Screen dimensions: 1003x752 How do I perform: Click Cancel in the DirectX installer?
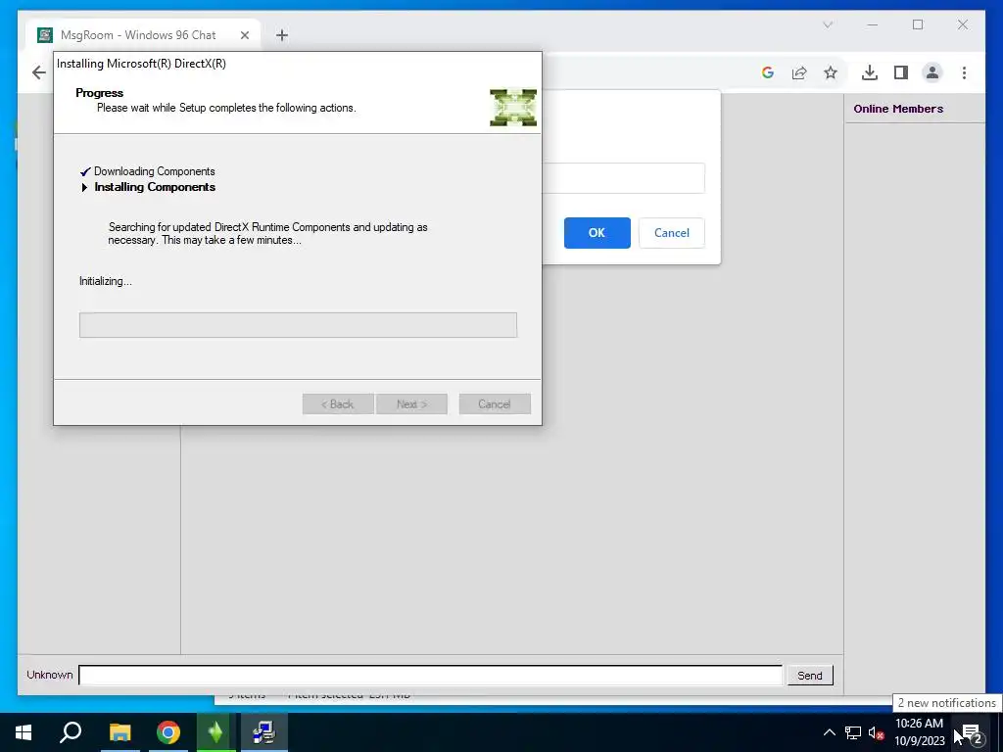pos(495,404)
